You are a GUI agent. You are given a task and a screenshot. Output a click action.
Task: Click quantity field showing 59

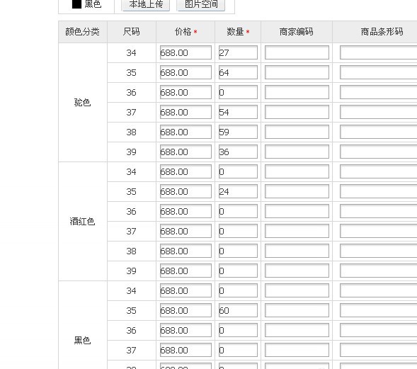[x=238, y=132]
